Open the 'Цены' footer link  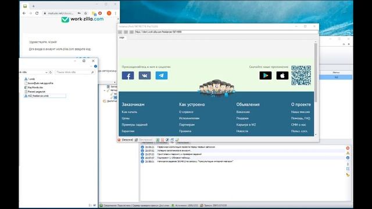coord(126,118)
